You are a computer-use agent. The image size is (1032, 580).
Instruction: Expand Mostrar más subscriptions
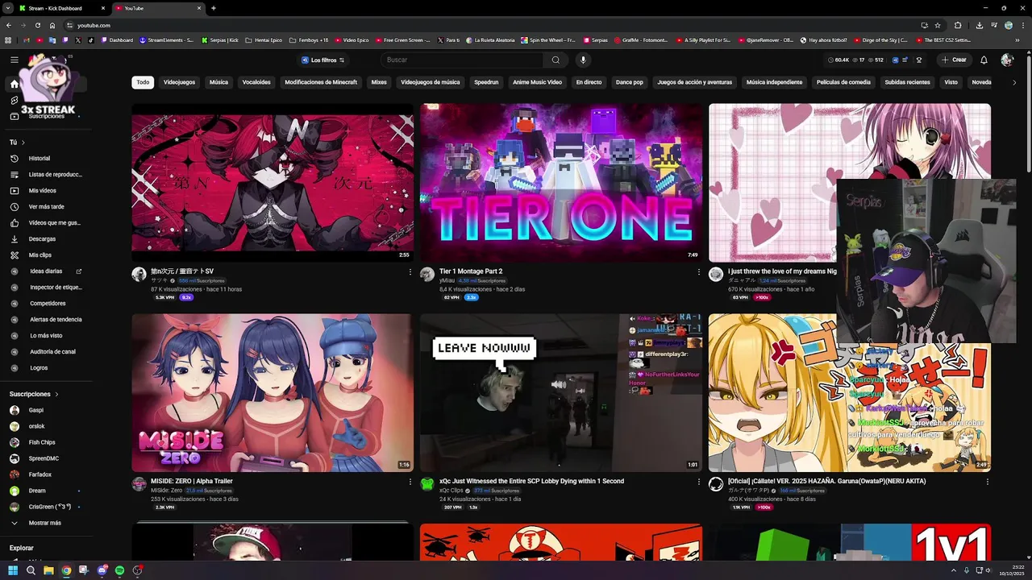(x=44, y=523)
